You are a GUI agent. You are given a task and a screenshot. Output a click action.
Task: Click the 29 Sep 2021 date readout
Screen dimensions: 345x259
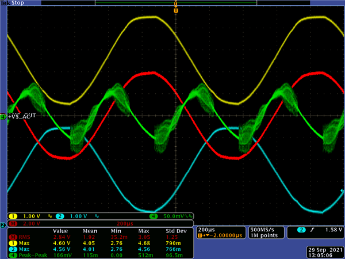click(325, 250)
